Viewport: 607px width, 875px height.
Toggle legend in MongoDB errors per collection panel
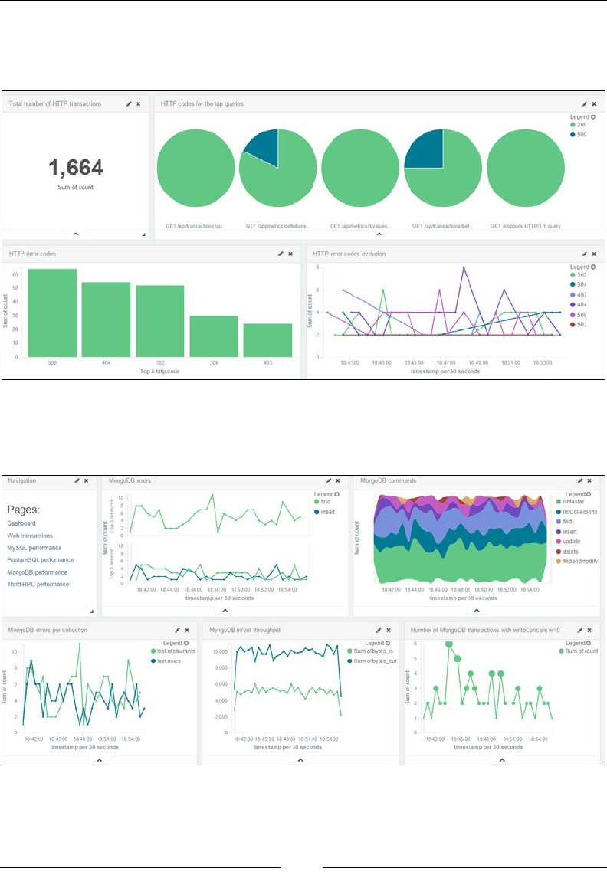click(176, 644)
